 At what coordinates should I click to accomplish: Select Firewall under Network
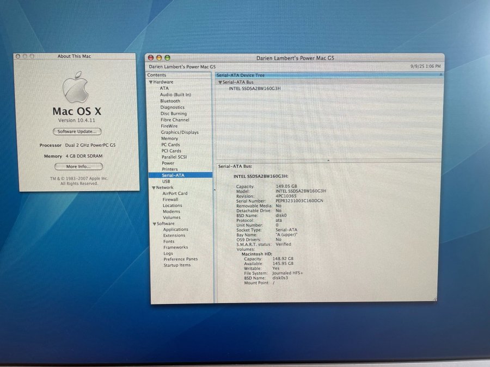[170, 200]
